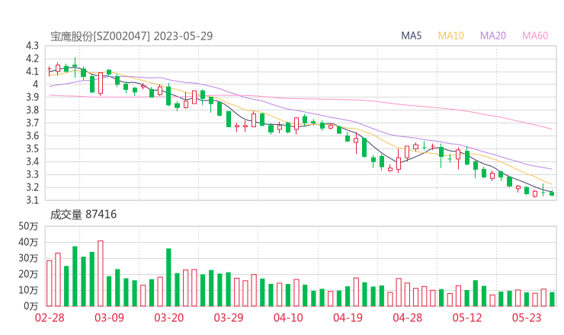Click the MA60 legend label
564x335 pixels.
(x=535, y=36)
